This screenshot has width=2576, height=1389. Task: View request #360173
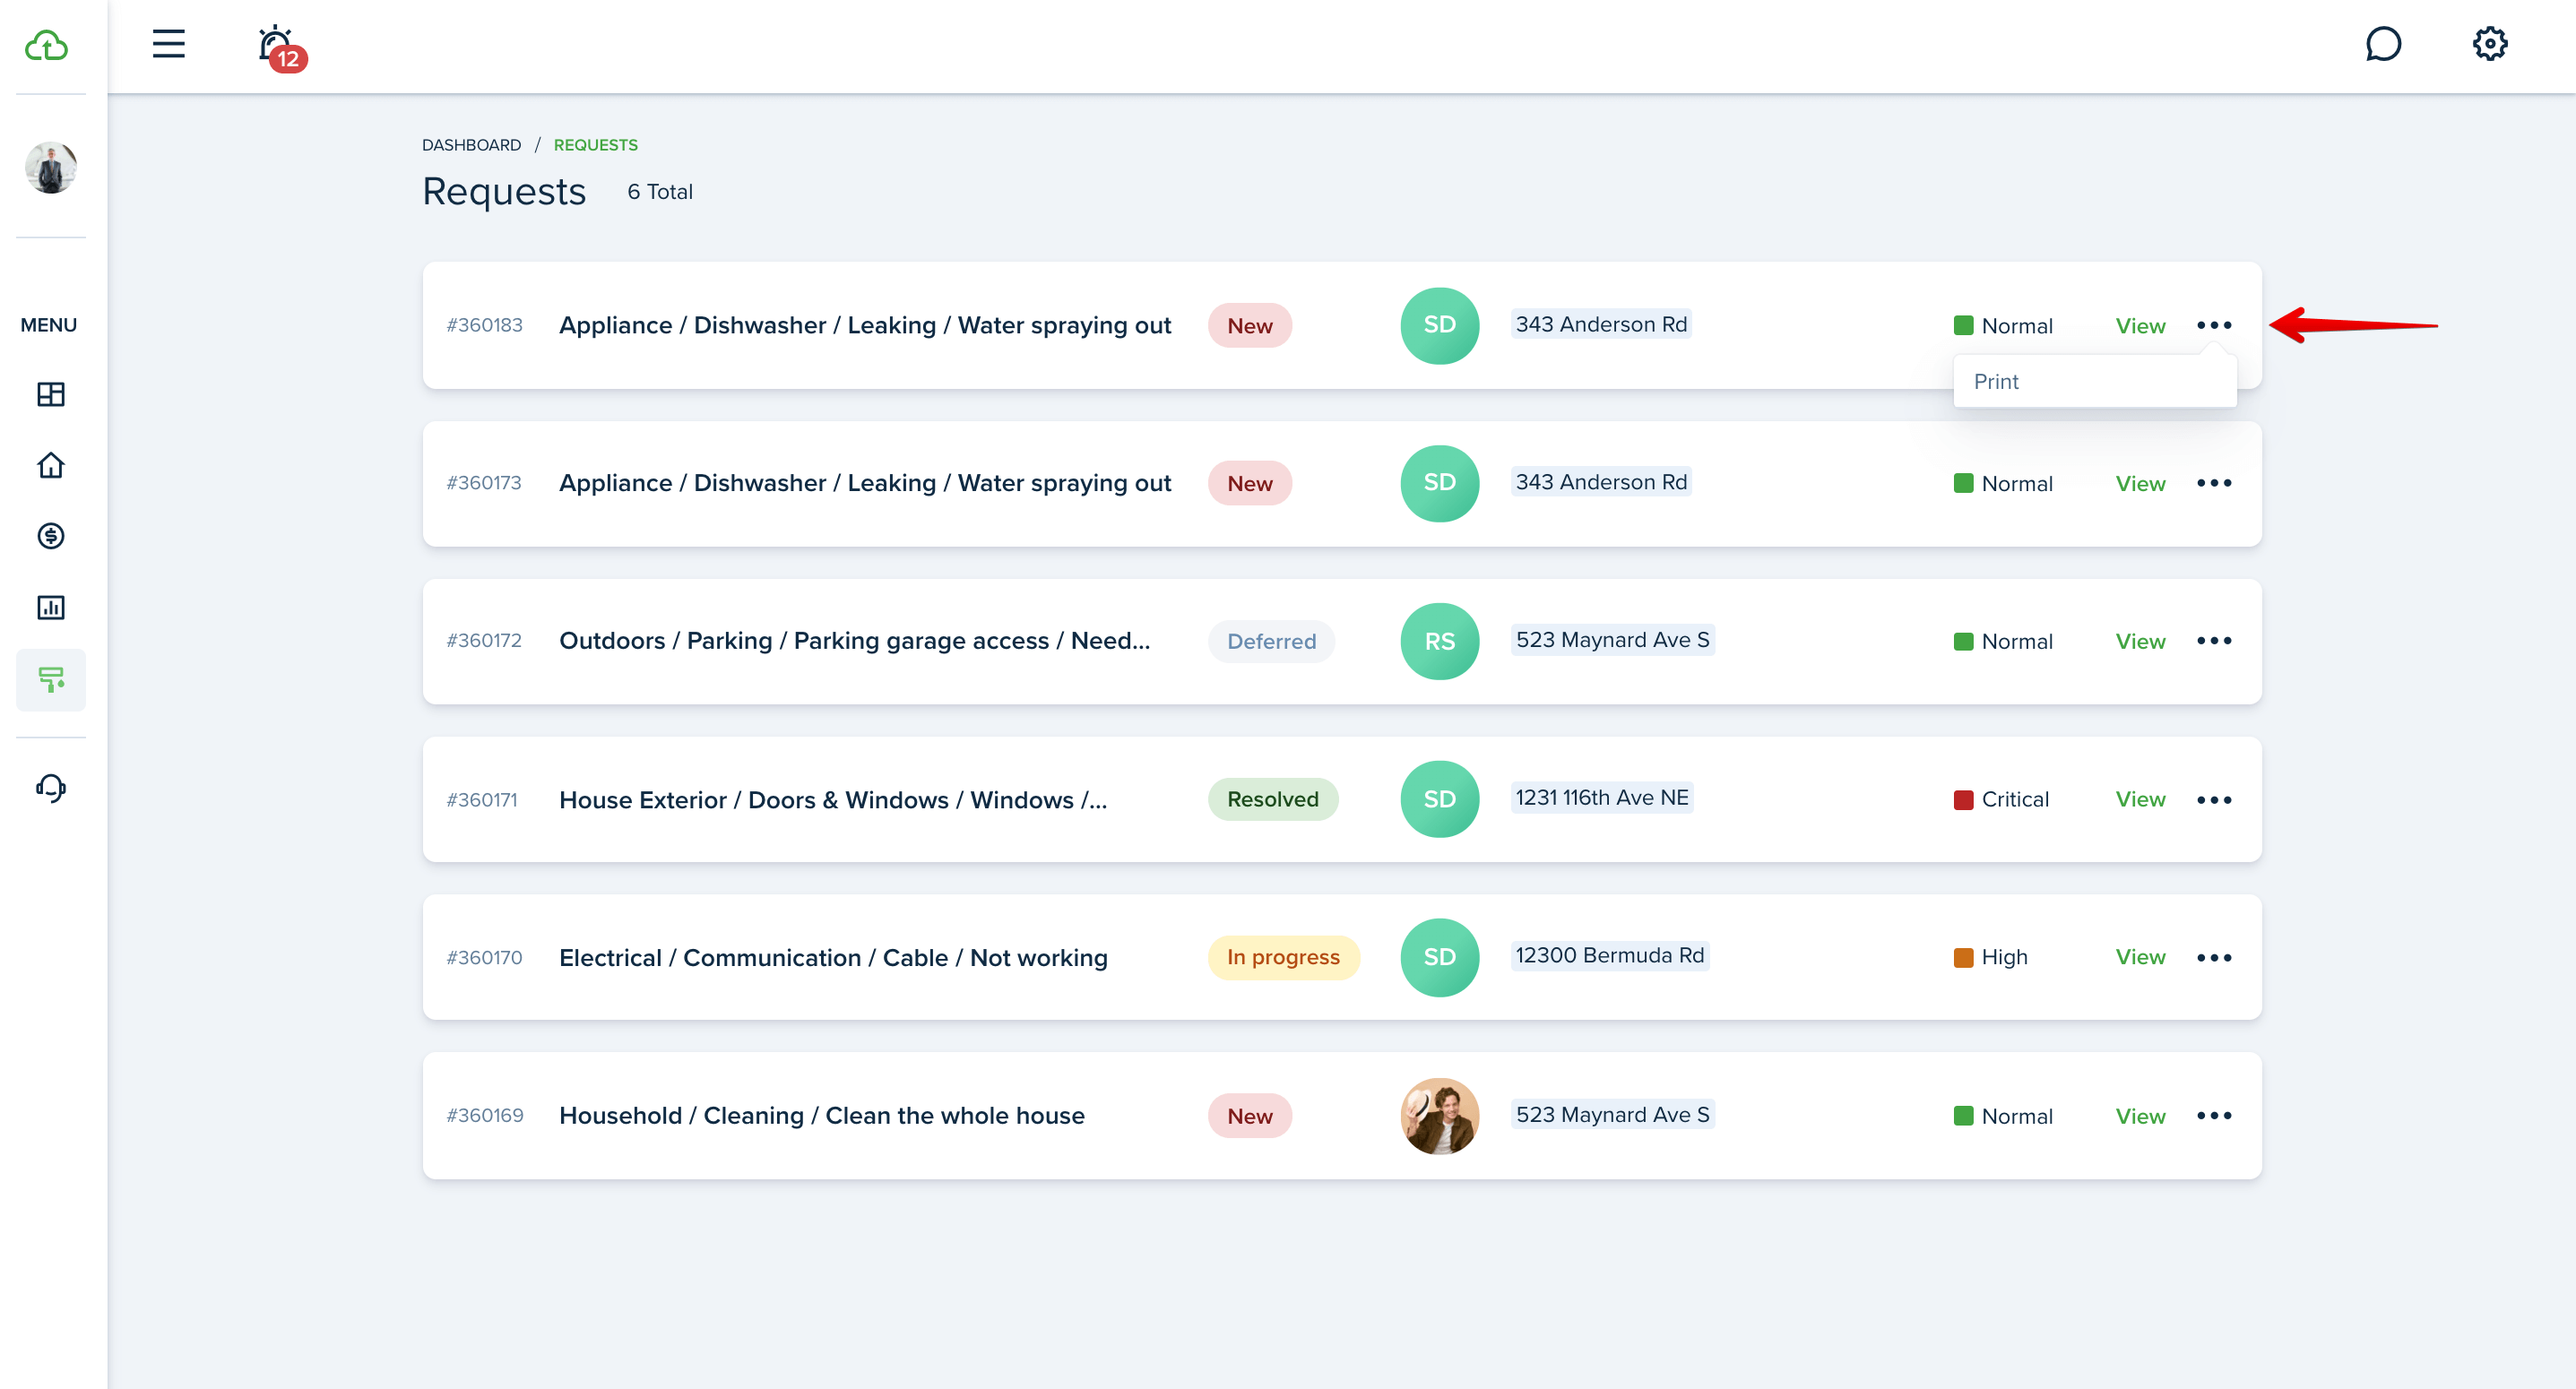(x=2140, y=484)
